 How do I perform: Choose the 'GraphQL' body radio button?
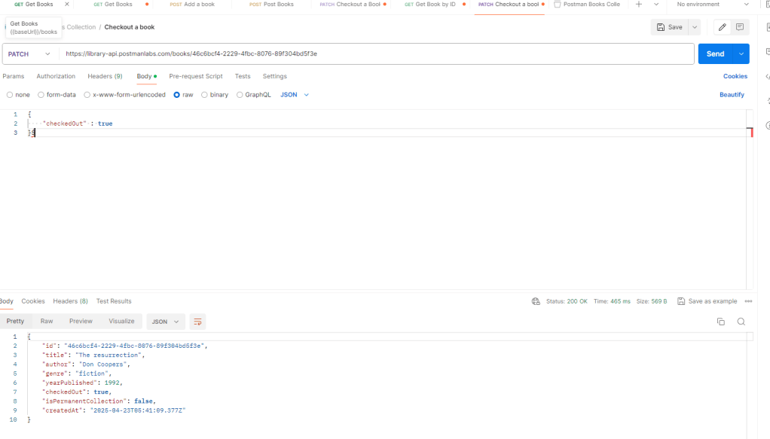coord(240,95)
